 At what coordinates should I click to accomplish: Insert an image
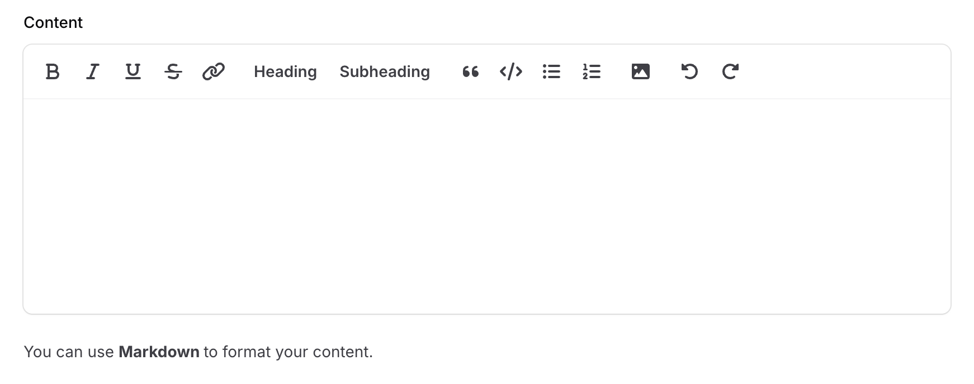click(x=640, y=71)
